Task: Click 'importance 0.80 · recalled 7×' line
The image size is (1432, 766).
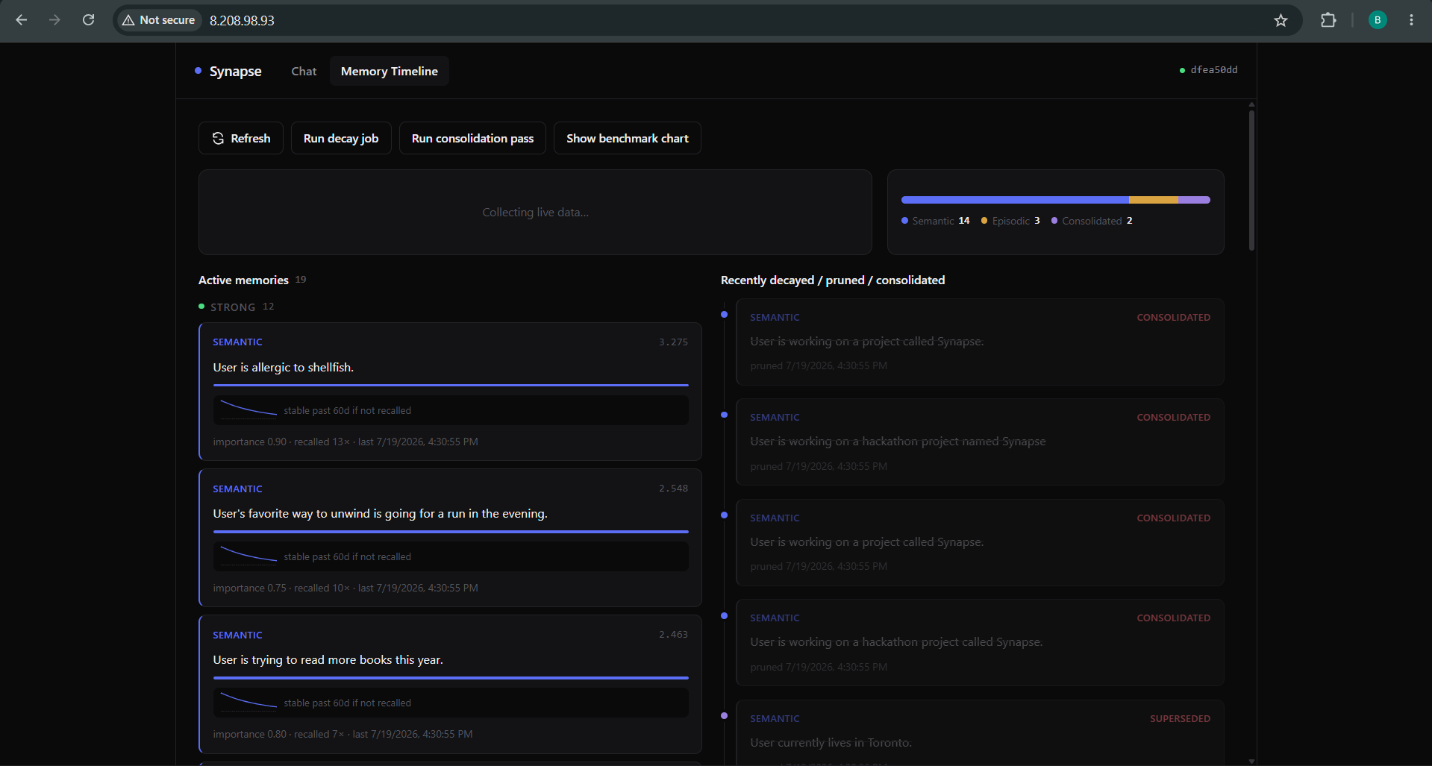Action: point(343,735)
